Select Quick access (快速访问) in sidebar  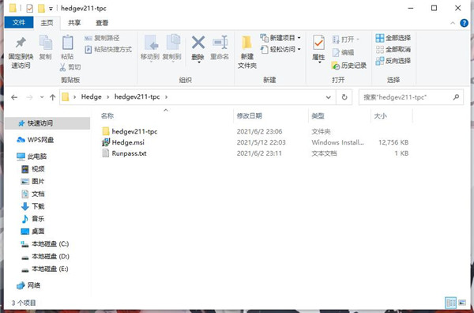(47, 123)
